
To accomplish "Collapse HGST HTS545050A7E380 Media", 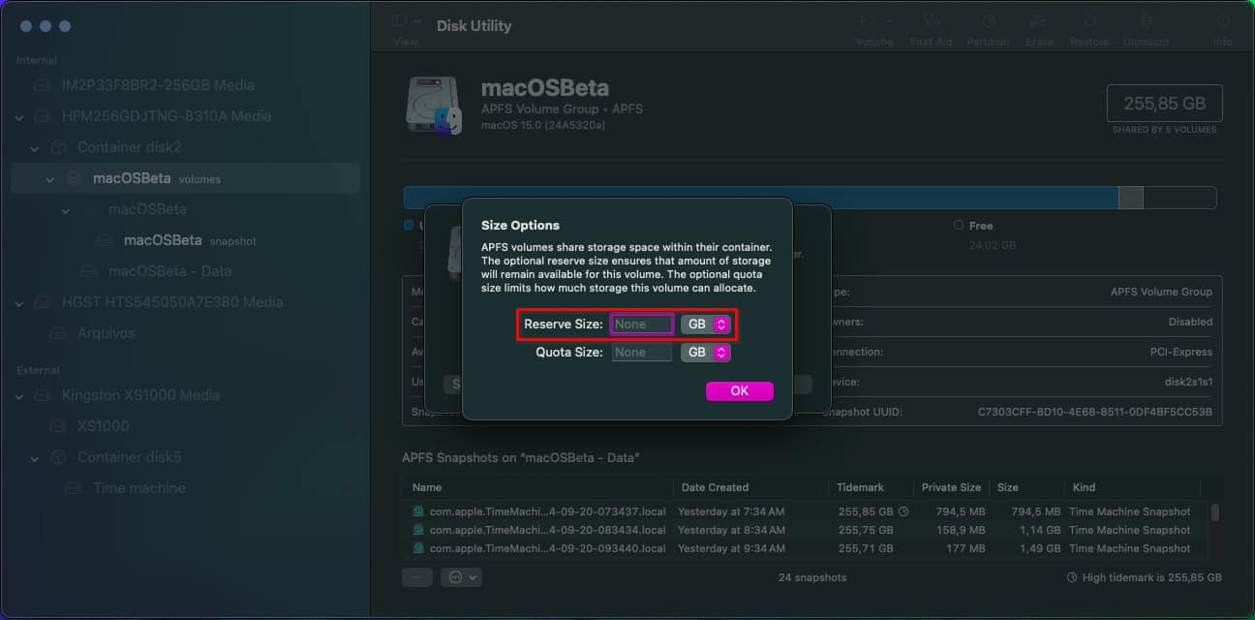I will point(19,303).
